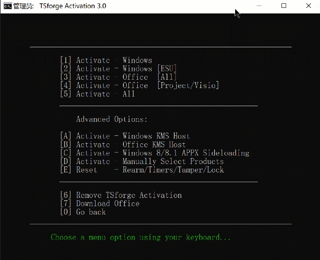Choose option [3] Activate Office All
This screenshot has width=320, height=260.
pos(118,77)
